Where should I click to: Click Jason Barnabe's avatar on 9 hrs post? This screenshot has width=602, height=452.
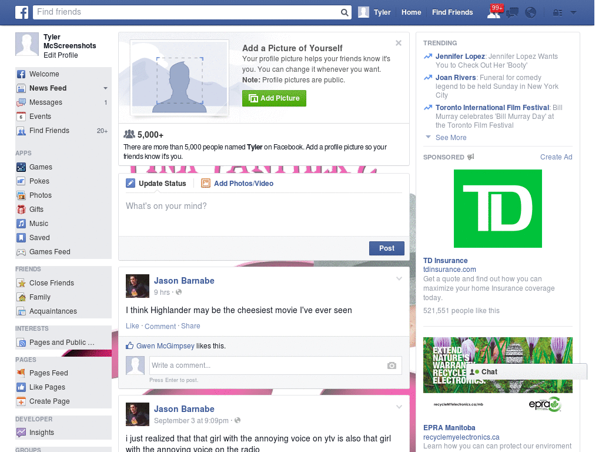(x=138, y=286)
